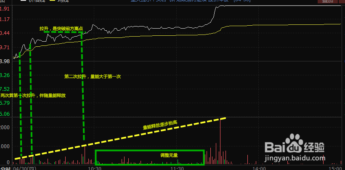Click the 0.44 price axis value
The image size is (345, 170).
point(5,33)
